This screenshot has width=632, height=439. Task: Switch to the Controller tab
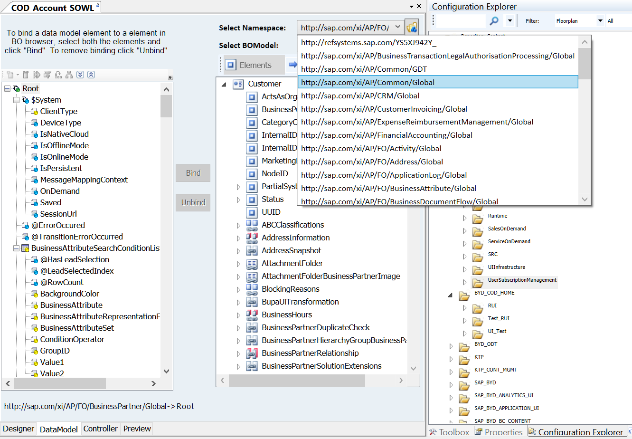click(x=100, y=429)
